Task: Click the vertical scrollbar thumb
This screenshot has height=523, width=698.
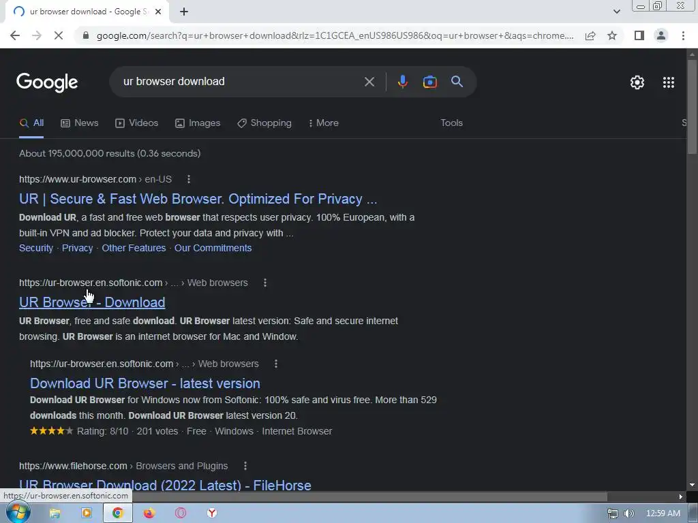Action: [692, 107]
